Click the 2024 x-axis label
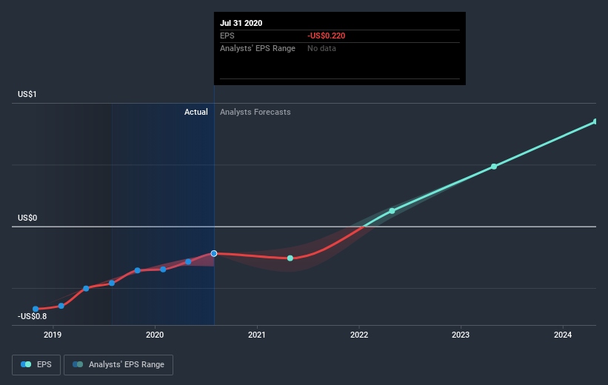This screenshot has width=608, height=385. coord(563,335)
